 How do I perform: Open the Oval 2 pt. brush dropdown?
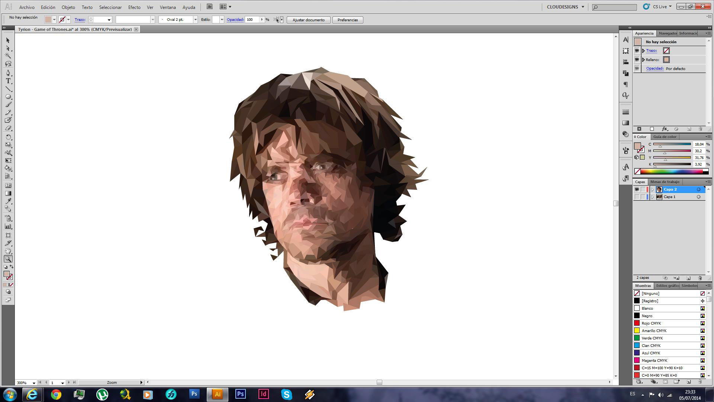tap(195, 20)
